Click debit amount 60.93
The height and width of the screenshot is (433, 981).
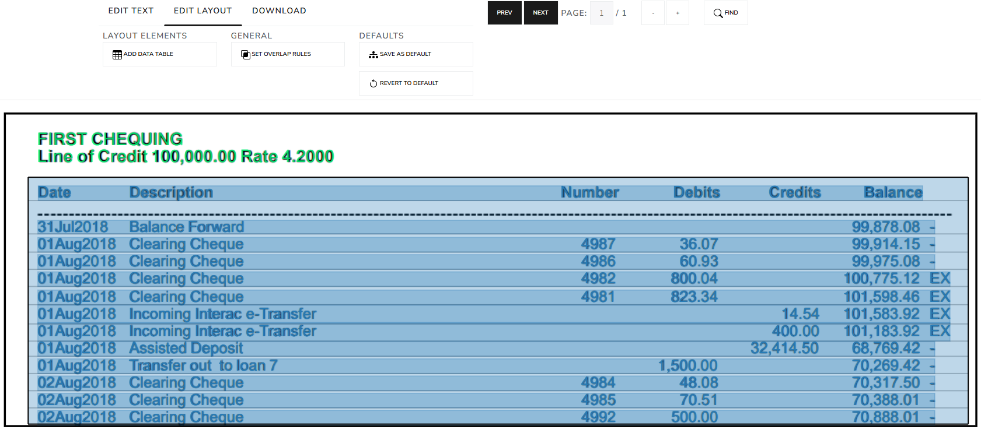[x=699, y=262]
